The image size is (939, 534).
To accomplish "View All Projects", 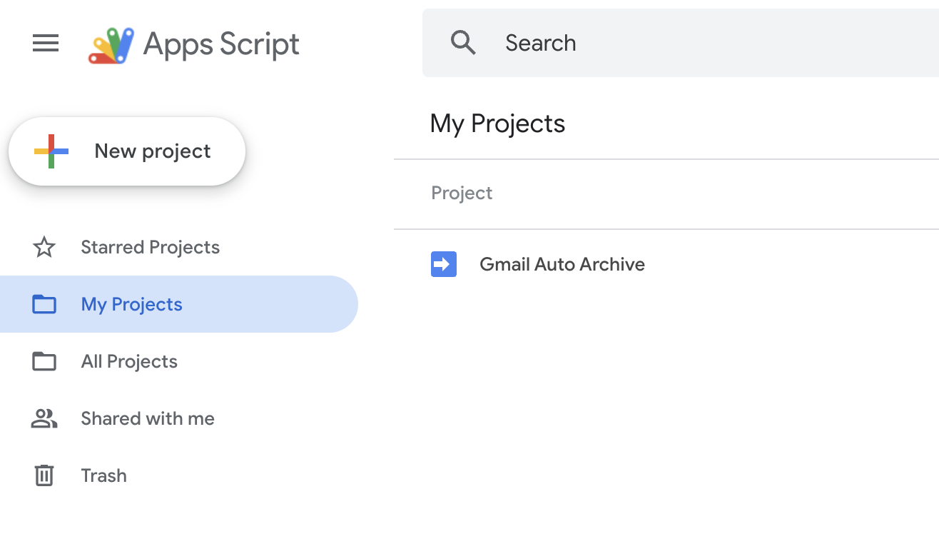I will point(128,361).
